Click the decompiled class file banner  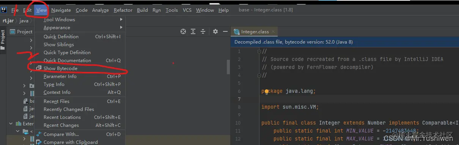coord(344,42)
